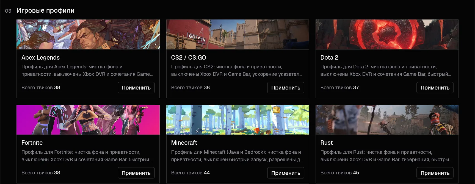Open the Apex Legends banner image
Viewport: 475px width, 184px height.
pos(88,34)
